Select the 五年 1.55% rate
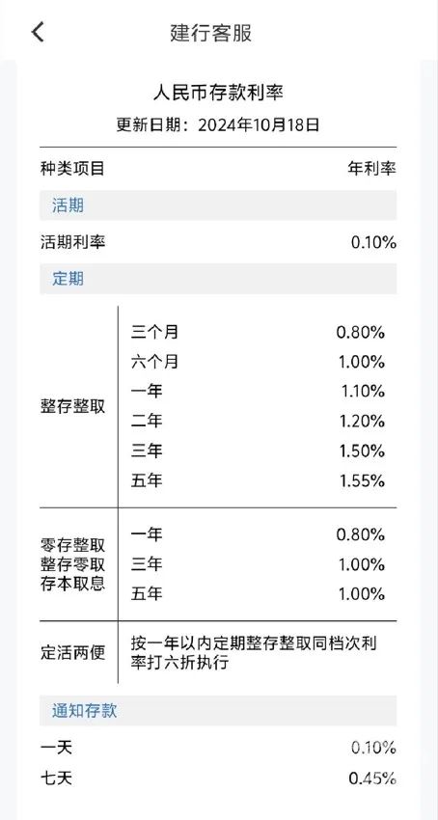The image size is (438, 820). click(363, 481)
